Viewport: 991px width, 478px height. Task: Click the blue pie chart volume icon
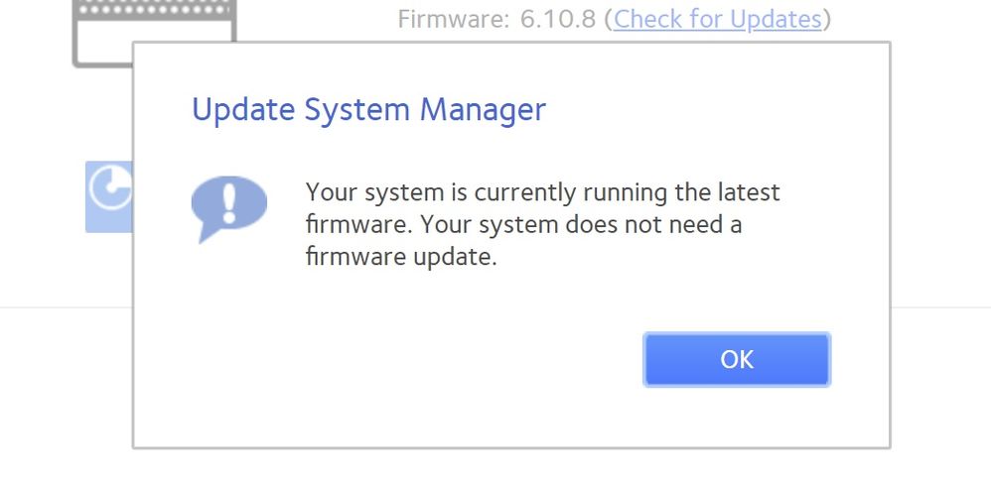(x=109, y=196)
